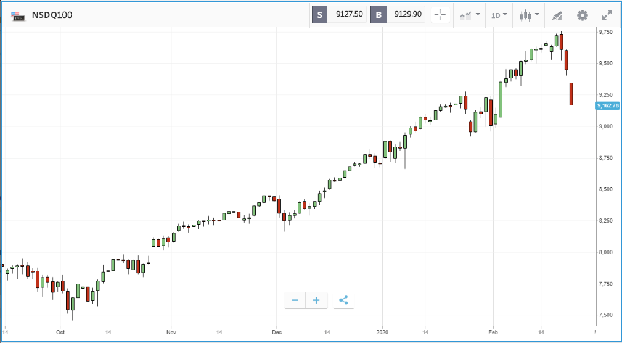Viewport: 622px width, 343px height.
Task: Click the S sell button
Action: (320, 15)
